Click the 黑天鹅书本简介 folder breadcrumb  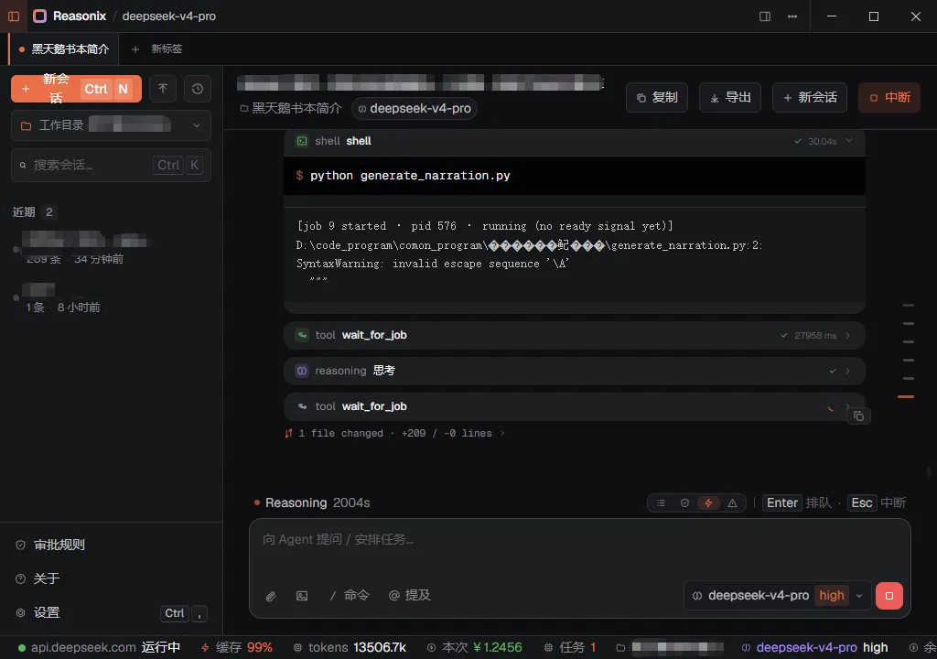point(290,109)
